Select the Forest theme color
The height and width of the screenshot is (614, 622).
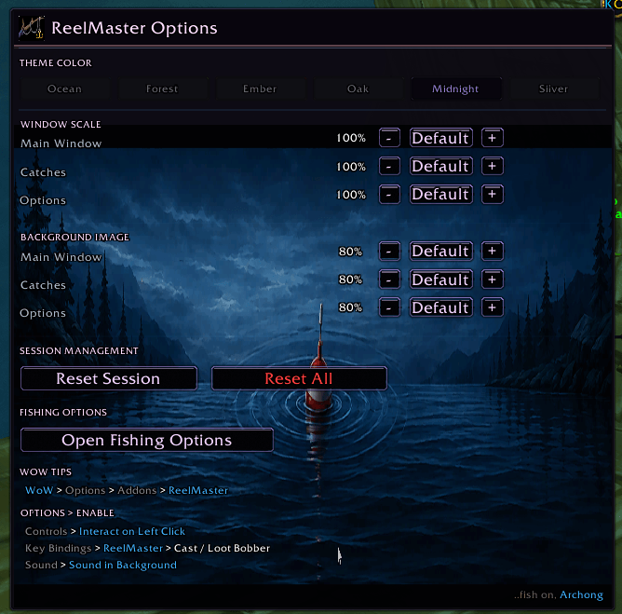pos(162,89)
